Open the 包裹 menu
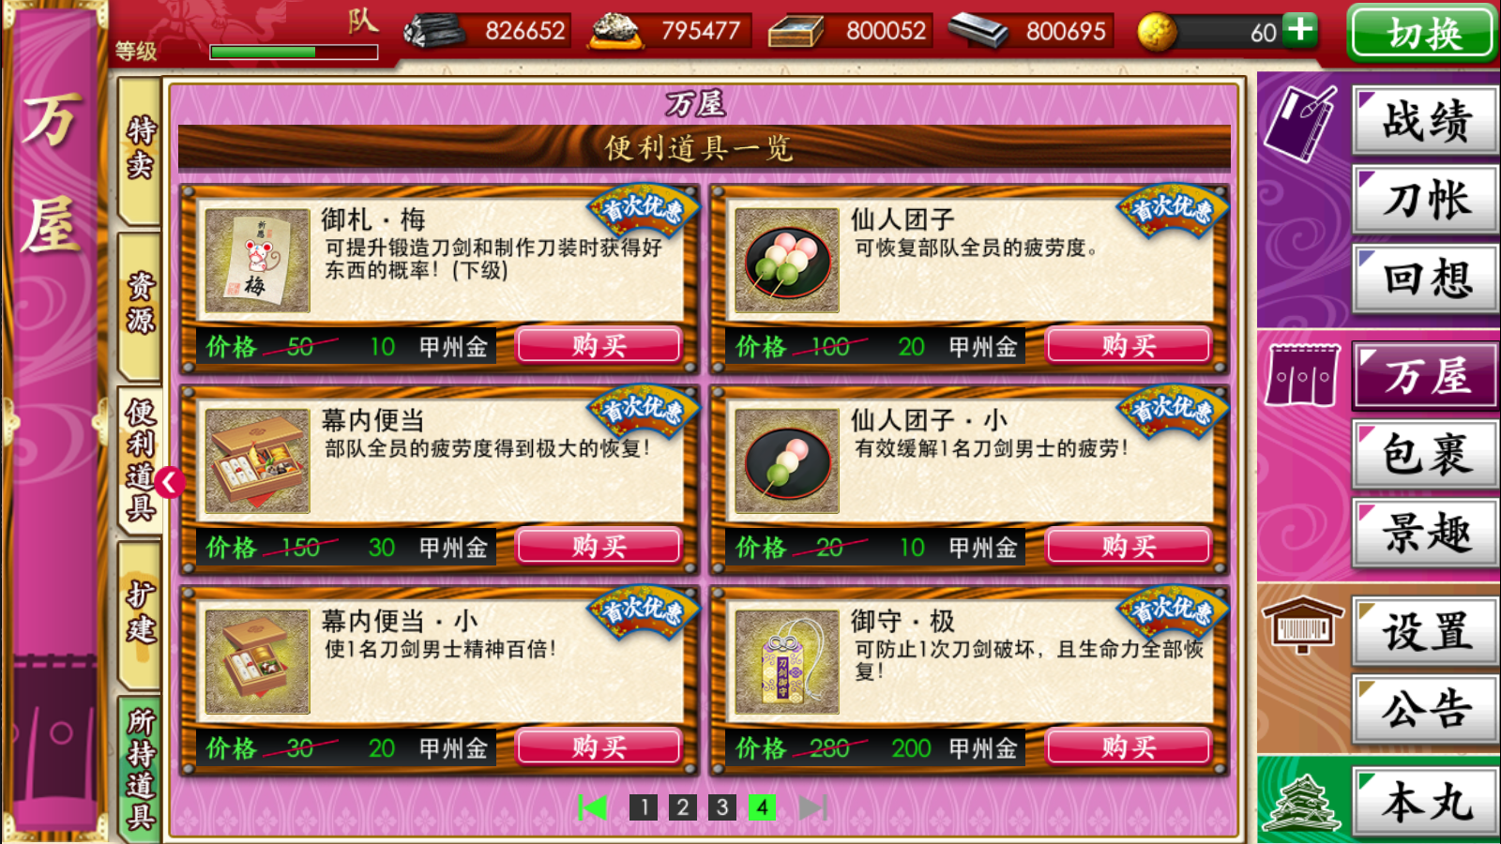The width and height of the screenshot is (1501, 844). 1426,454
